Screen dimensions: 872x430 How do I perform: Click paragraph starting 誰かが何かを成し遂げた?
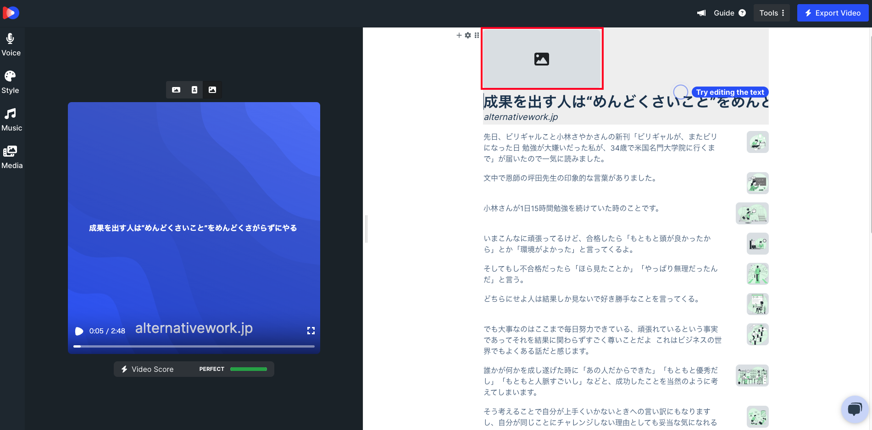[601, 381]
